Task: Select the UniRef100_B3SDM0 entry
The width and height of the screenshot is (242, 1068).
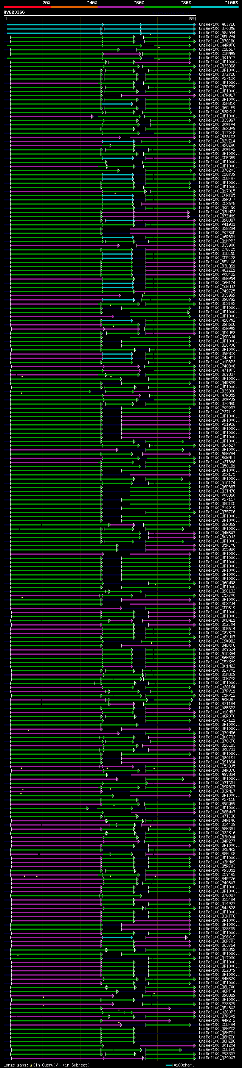Action: tap(217, 391)
